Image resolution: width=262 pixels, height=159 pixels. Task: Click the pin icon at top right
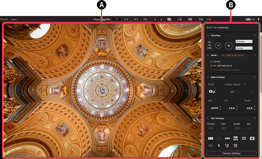coord(258,19)
